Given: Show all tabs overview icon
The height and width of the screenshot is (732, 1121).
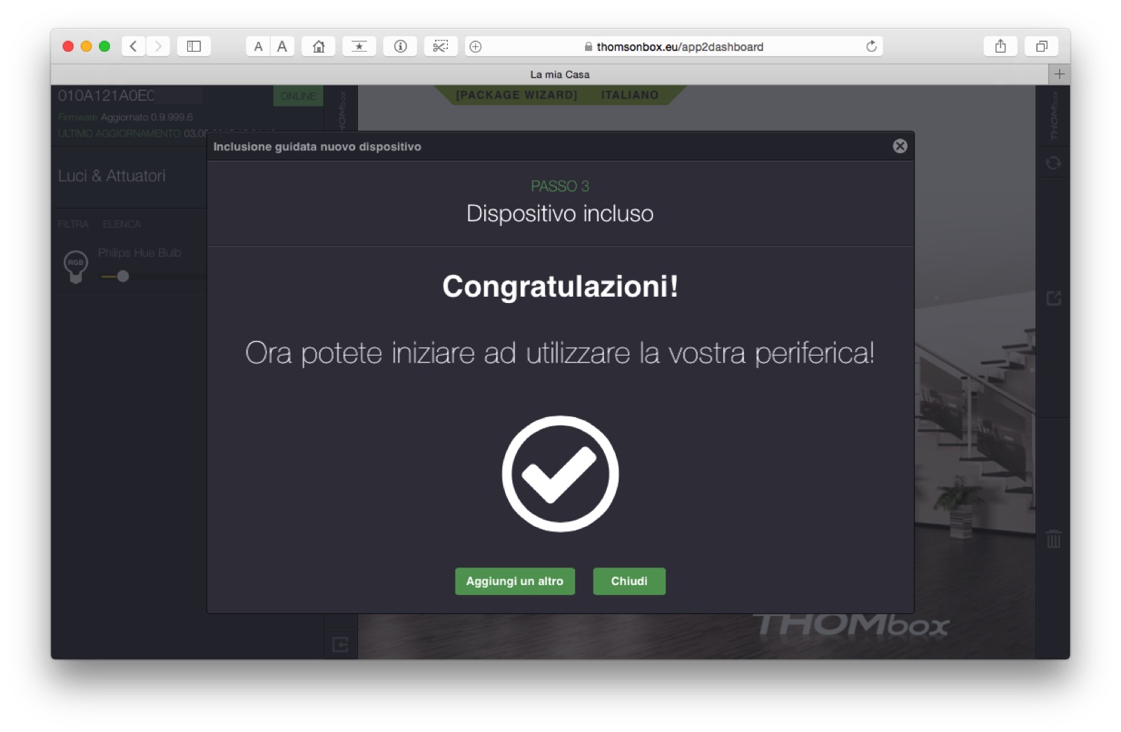Looking at the screenshot, I should click(x=1042, y=46).
